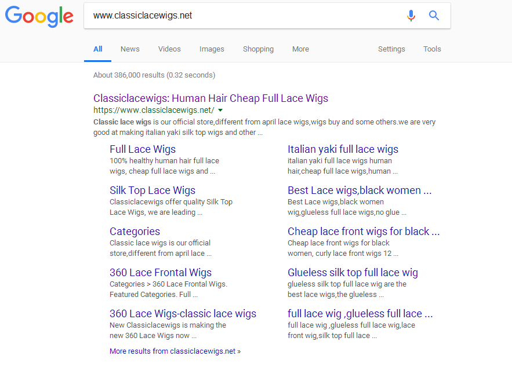Viewport: 512px width, 367px height.
Task: Open the Full Lace Wigs sitelink
Action: pyautogui.click(x=143, y=149)
